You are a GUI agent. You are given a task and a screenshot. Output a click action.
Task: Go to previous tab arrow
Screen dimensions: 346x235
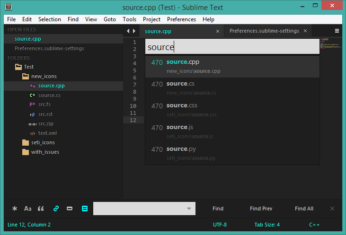[128, 31]
